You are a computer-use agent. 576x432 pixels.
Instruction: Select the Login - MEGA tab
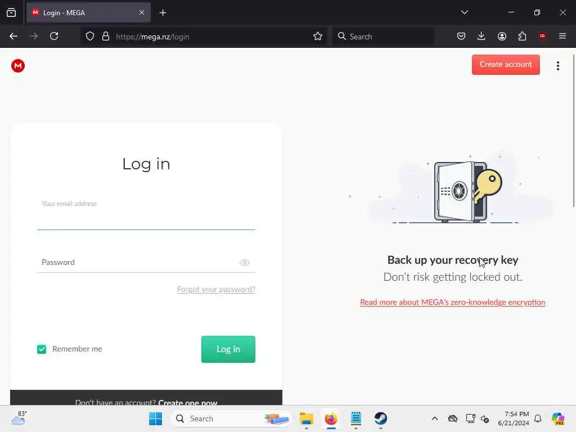click(88, 12)
